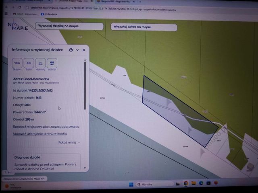Click the weather widget on taskbar
Image resolution: width=258 pixels, height=193 pixels.
click(13, 186)
